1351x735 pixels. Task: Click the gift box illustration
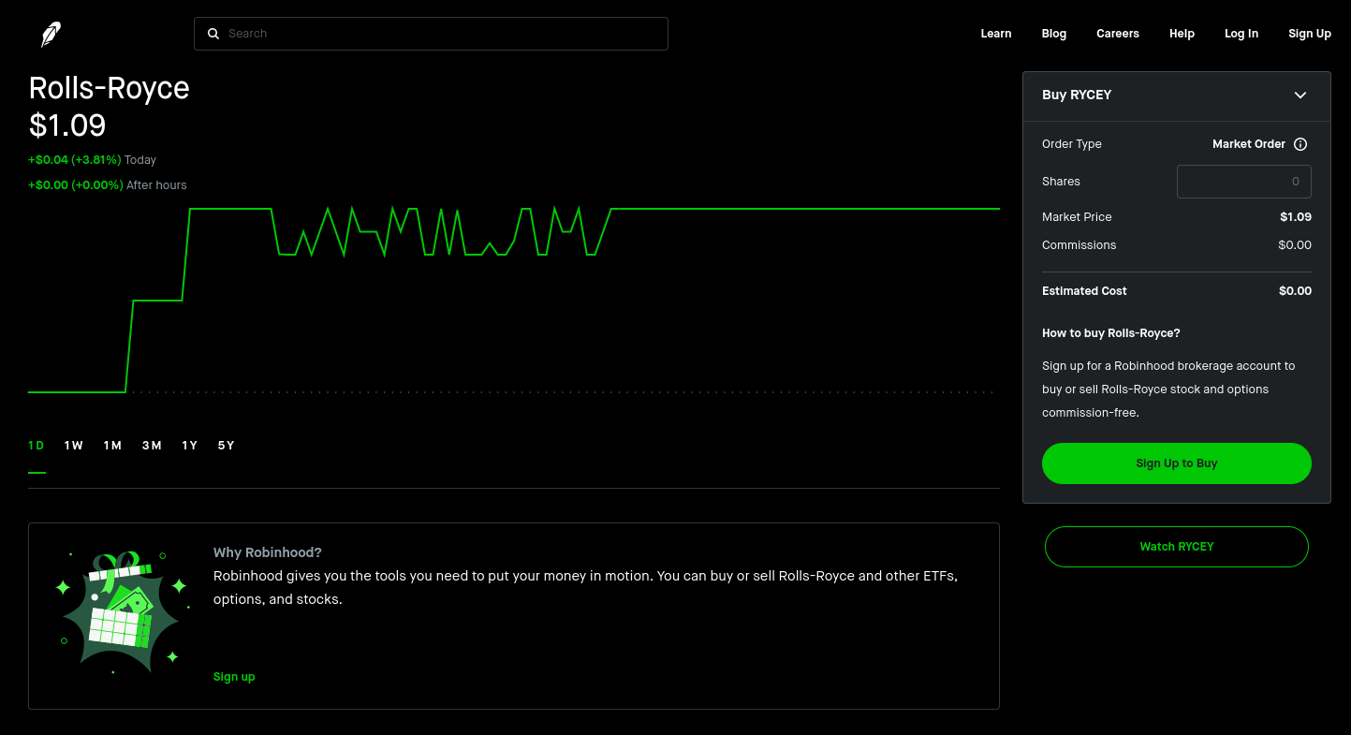(121, 612)
